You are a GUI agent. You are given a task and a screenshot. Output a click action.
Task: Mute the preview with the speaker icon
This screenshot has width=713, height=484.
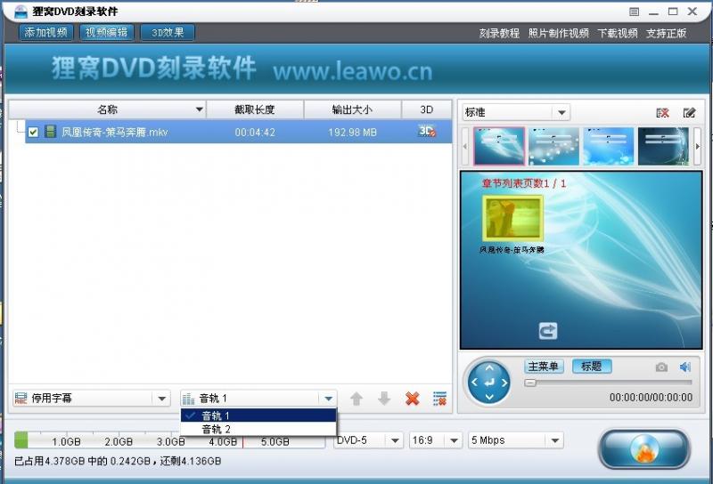pos(685,367)
